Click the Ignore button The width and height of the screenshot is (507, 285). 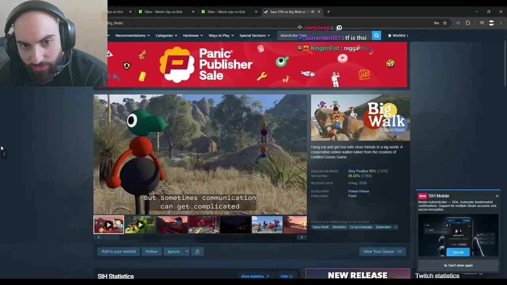pyautogui.click(x=173, y=251)
